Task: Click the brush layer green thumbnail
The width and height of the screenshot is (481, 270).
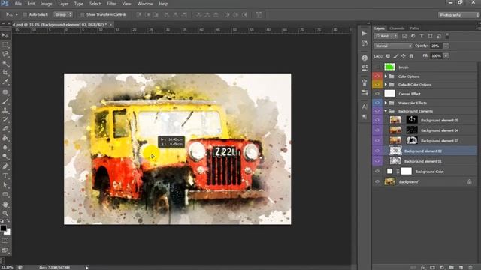Action: (x=389, y=67)
